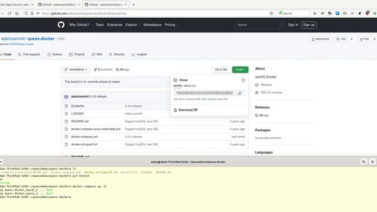Screen dimensions: 377x212
Task: Open docker-compose.yml file
Action: point(84,137)
